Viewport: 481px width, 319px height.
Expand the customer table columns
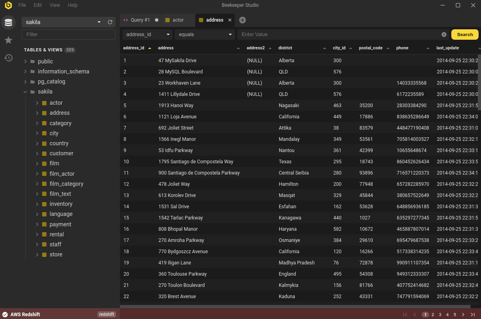pos(37,153)
